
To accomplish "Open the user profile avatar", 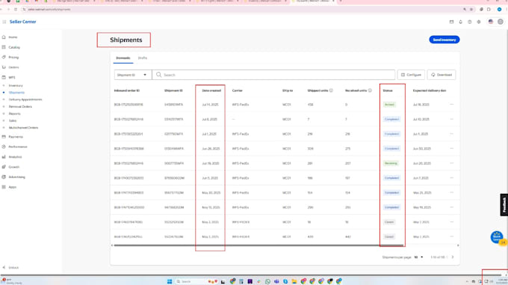I will coord(501,22).
